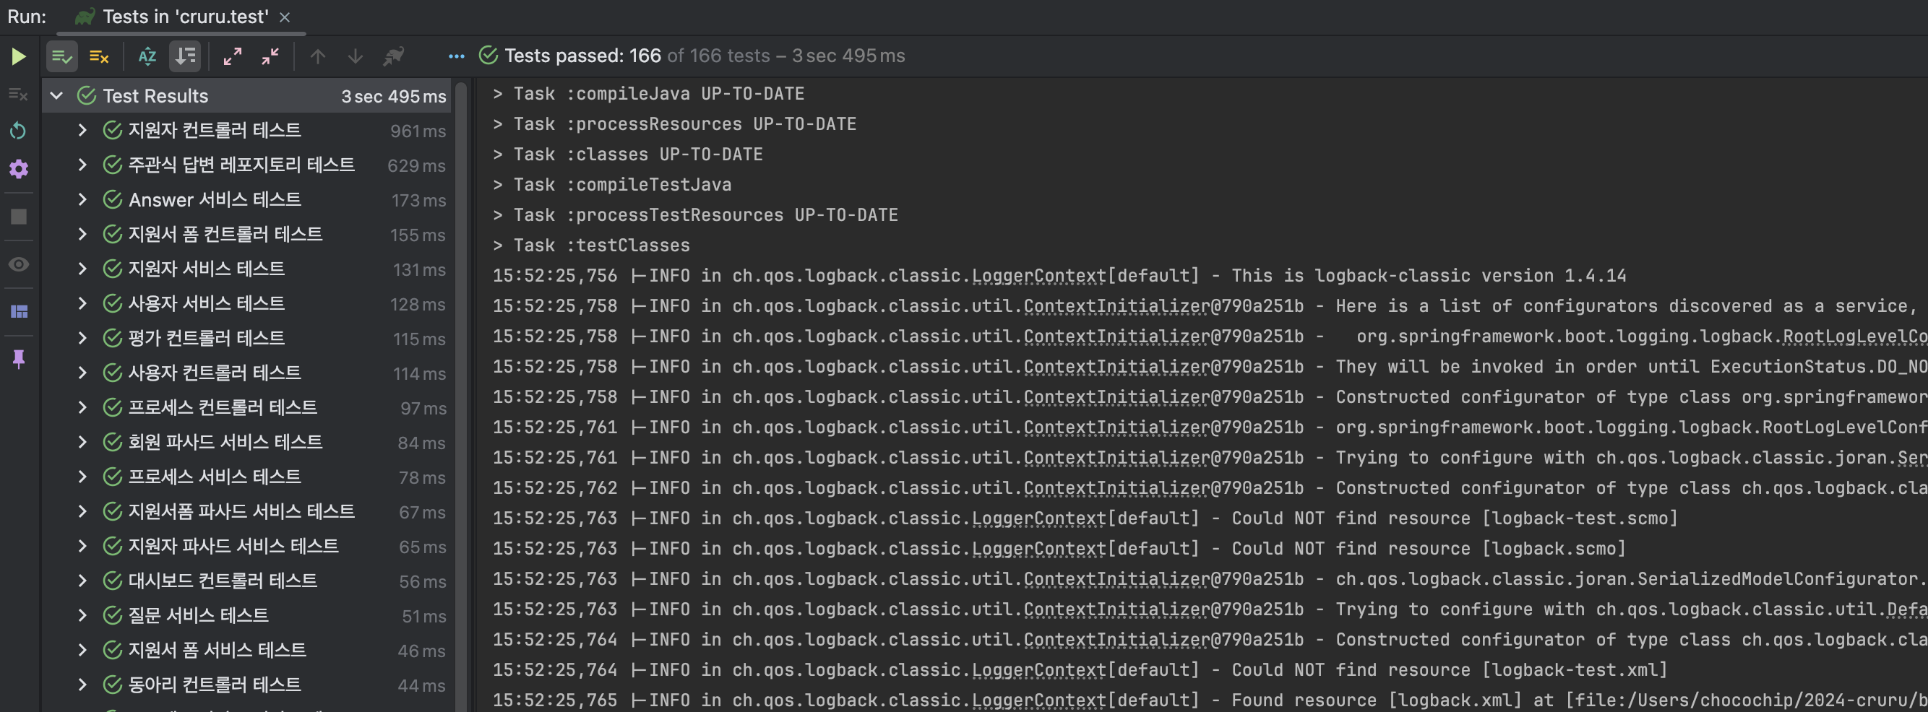Screen dimensions: 1928x712
Task: Expand the 사용자 서비스 테스트 node
Action: click(x=82, y=303)
